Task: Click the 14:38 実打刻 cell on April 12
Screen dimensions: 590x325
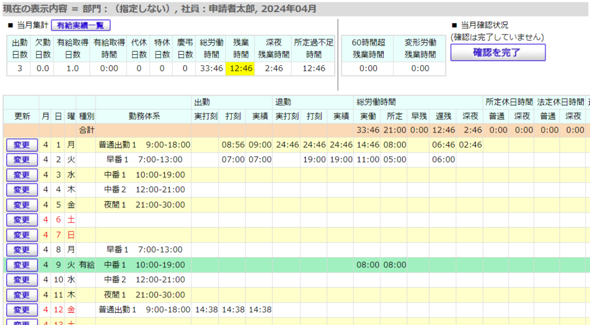Action: [x=206, y=310]
